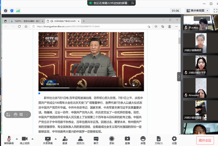Click the blue security shield icon

point(12,11)
